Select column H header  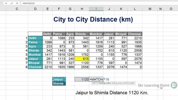82,9
